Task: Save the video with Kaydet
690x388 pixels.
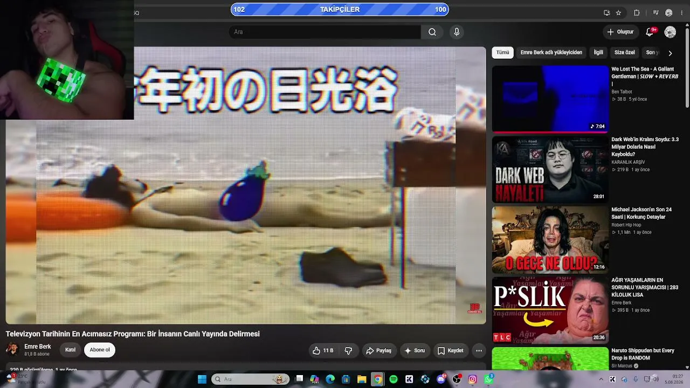Action: tap(450, 351)
